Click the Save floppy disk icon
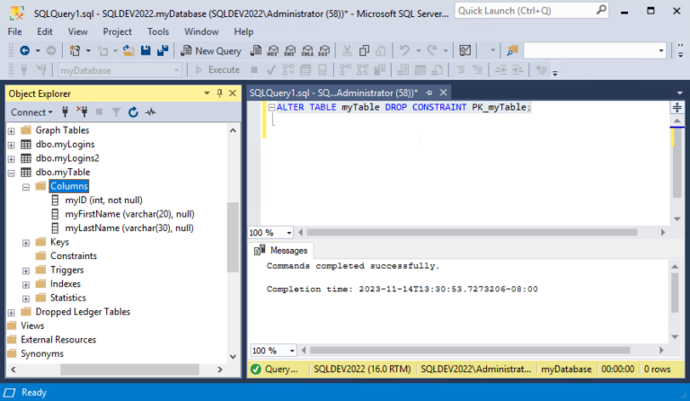 click(x=146, y=51)
